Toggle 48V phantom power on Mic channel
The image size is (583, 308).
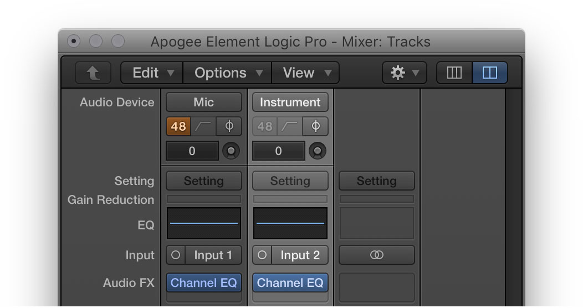[x=178, y=126]
